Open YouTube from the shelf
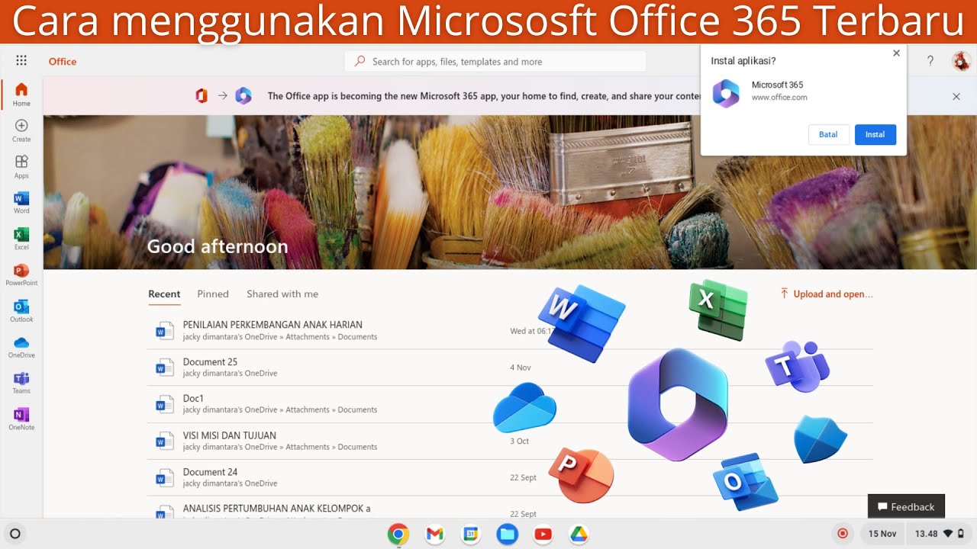Image resolution: width=977 pixels, height=549 pixels. click(x=543, y=534)
